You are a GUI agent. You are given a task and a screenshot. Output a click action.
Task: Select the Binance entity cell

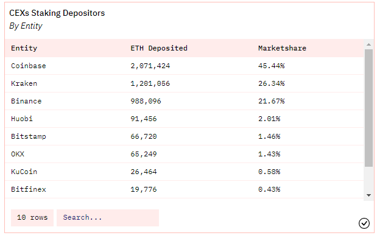(26, 101)
